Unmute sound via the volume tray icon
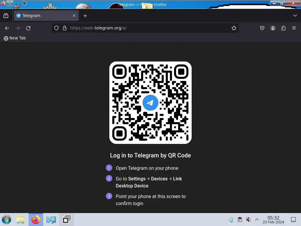301x226 pixels. 248,220
